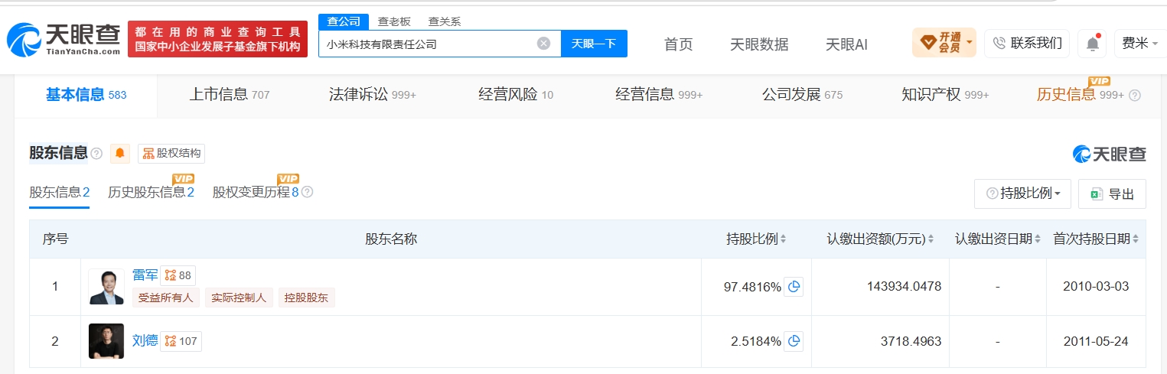This screenshot has width=1167, height=374.
Task: Click date 2010-03-03 cell
Action: coord(1096,287)
